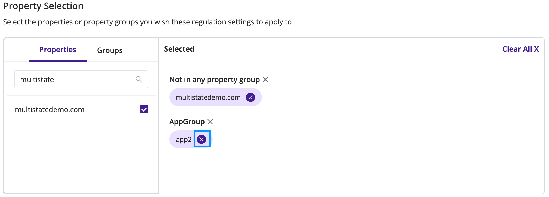Click the Selected panel header
549x197 pixels.
[179, 49]
